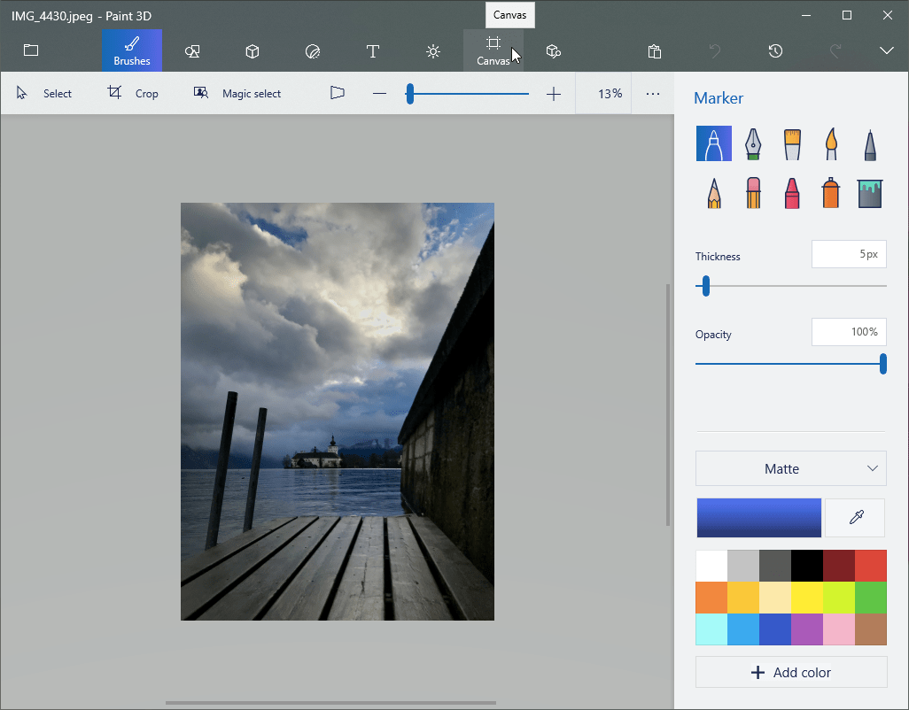Image resolution: width=909 pixels, height=710 pixels.
Task: Click the Redo arrow
Action: (x=835, y=51)
